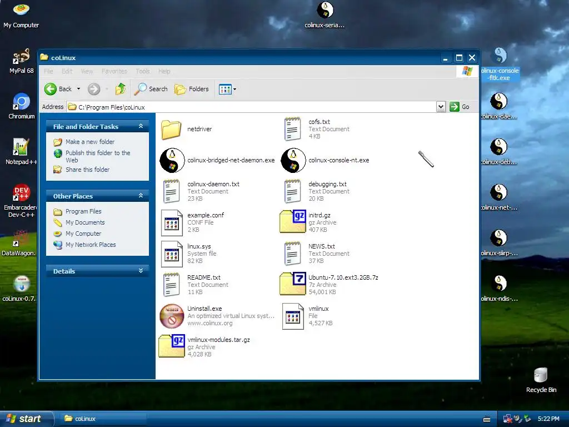
Task: Click the Go button
Action: click(x=460, y=107)
